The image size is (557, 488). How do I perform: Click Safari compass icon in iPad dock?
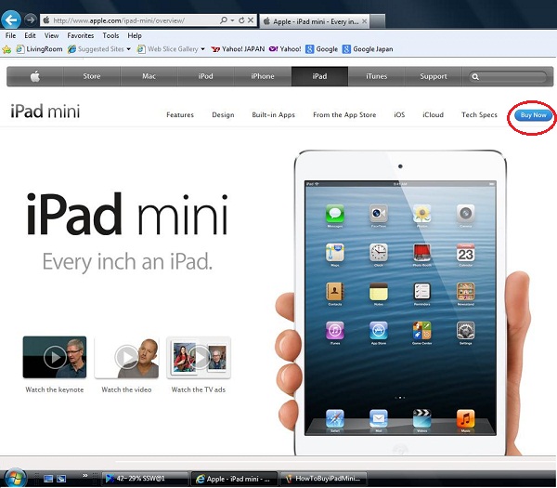[334, 418]
